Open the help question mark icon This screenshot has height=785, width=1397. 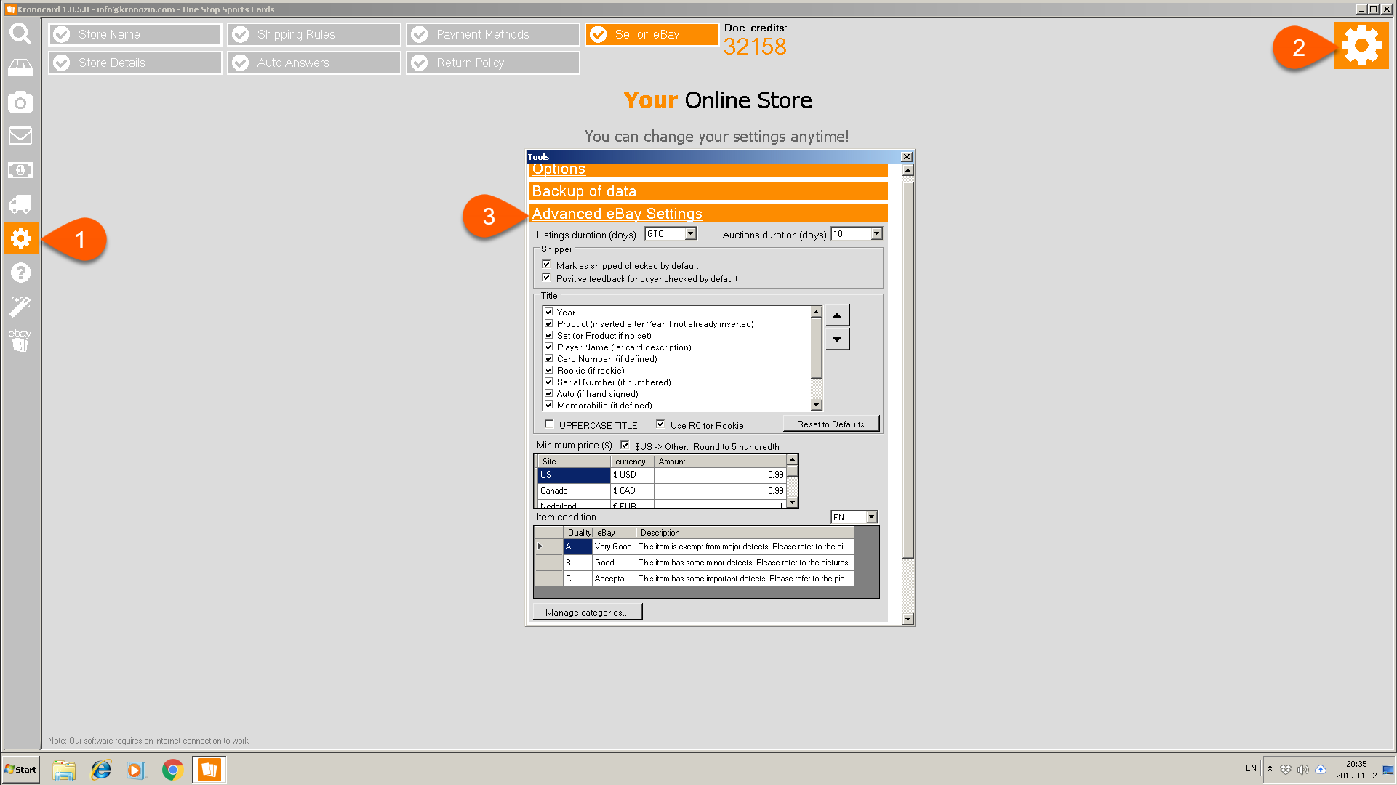[20, 273]
